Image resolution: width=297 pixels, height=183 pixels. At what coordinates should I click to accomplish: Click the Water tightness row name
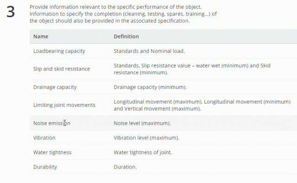pos(52,152)
